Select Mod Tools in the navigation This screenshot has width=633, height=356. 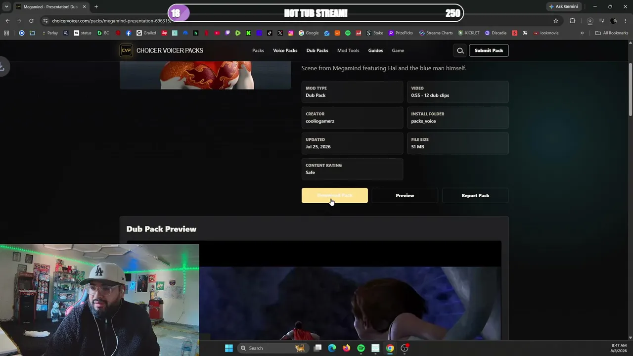point(348,50)
